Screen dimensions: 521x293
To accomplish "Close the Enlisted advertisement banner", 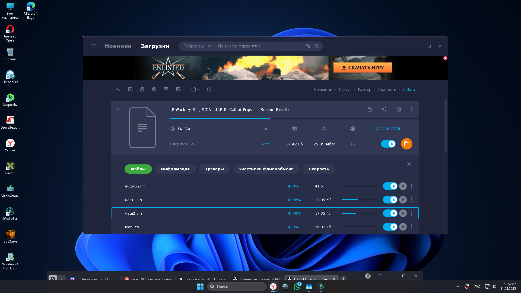I will click(x=445, y=58).
